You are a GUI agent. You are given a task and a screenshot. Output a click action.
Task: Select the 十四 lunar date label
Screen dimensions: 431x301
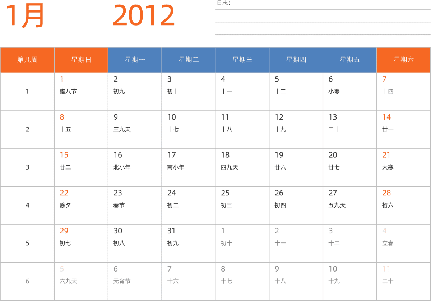(x=388, y=92)
